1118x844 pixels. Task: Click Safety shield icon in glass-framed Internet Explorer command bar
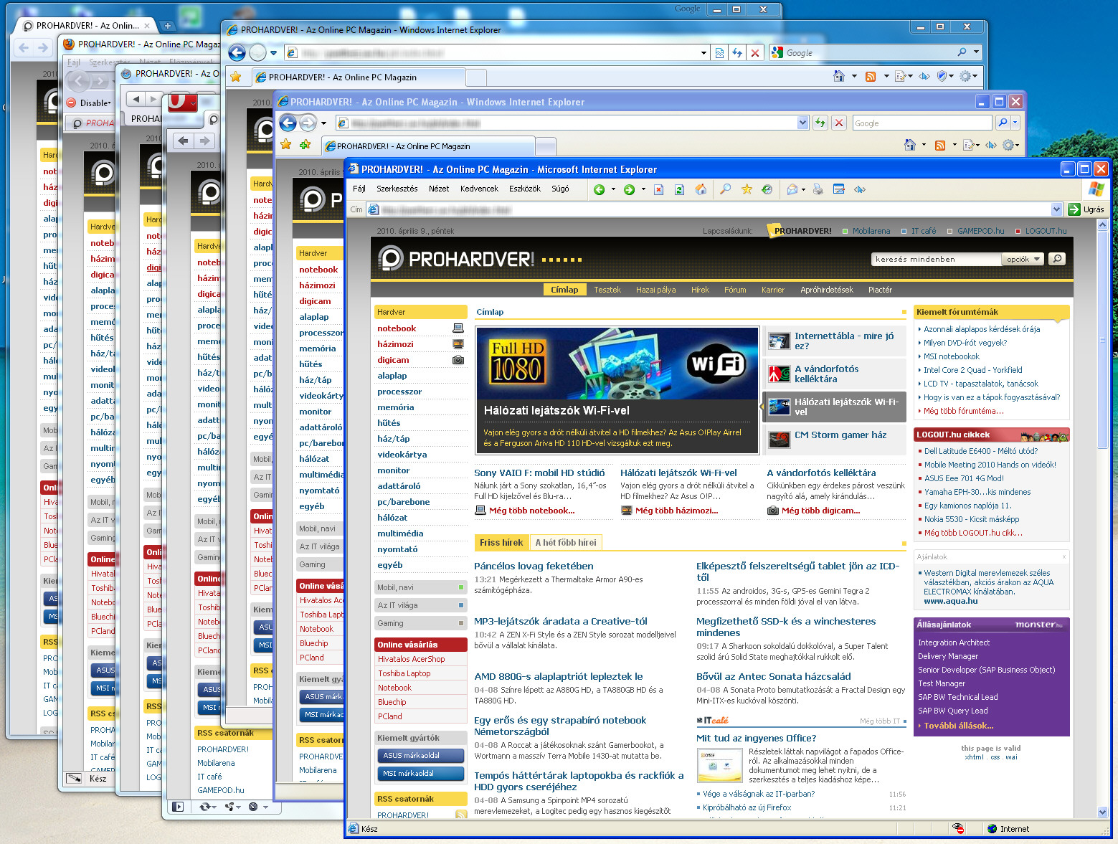coord(942,76)
